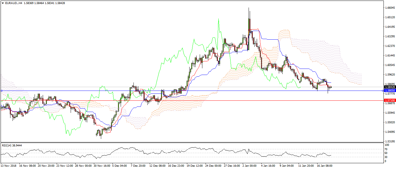Viewport: 396px width, 169px height.
Task: Click the 7 Dec 20:00 time label
Action: [x=138, y=166]
